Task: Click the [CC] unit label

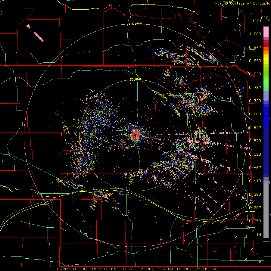Action: (257, 21)
